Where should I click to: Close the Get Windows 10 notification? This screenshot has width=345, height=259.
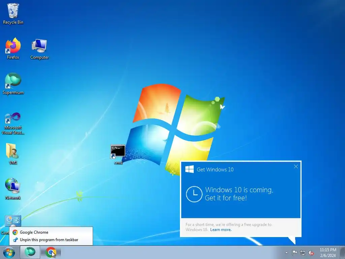tap(296, 167)
